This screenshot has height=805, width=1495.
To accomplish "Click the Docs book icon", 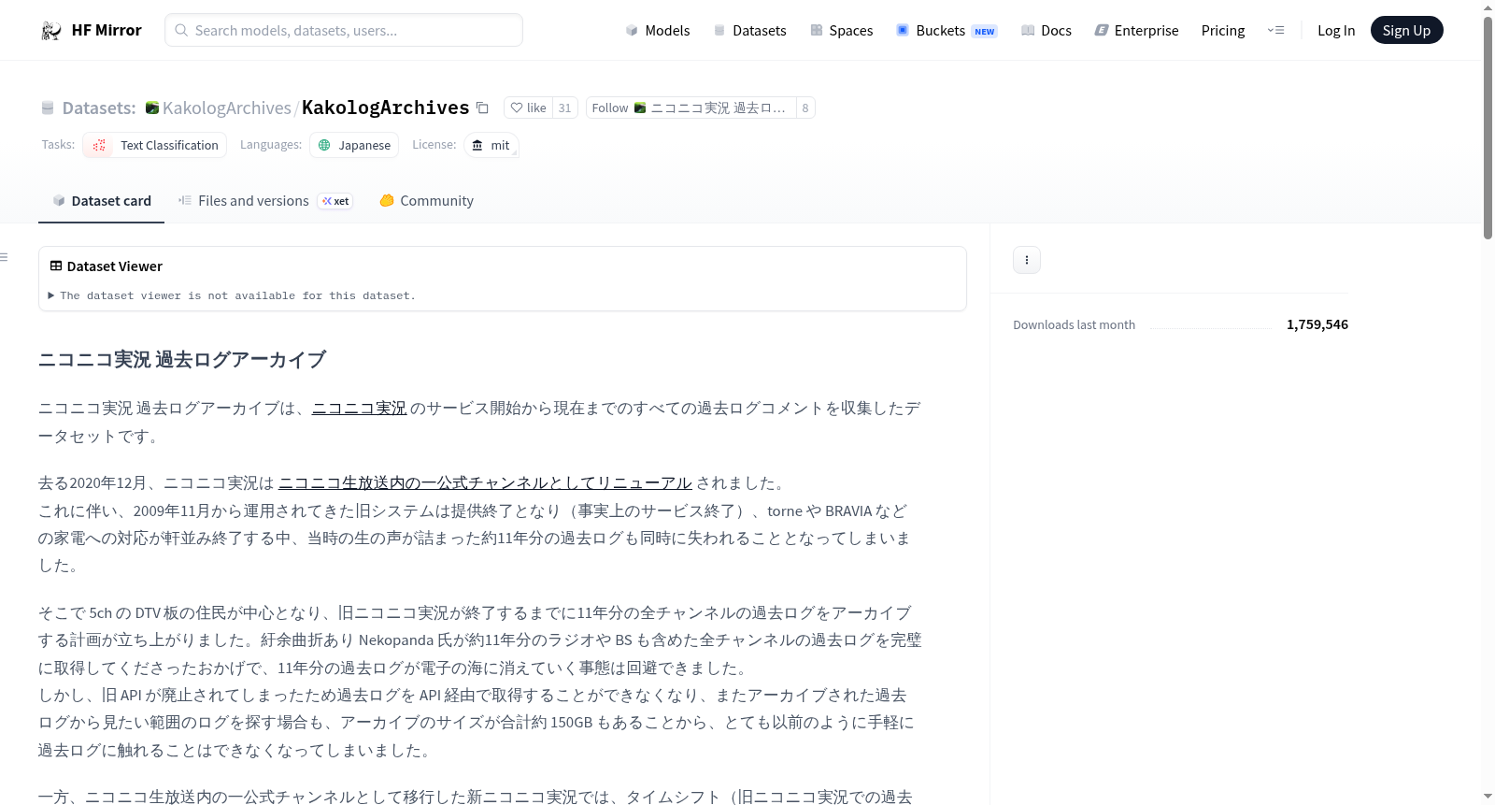I will (1028, 31).
